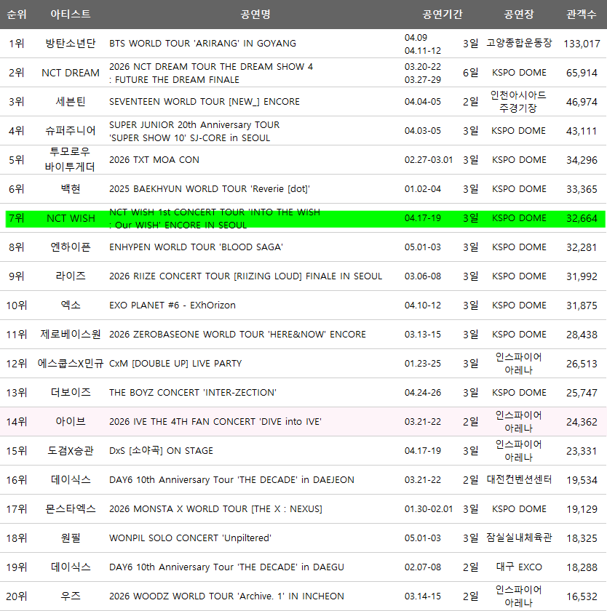Click venue 대전컨벤션센터
The image size is (607, 611).
pos(519,479)
